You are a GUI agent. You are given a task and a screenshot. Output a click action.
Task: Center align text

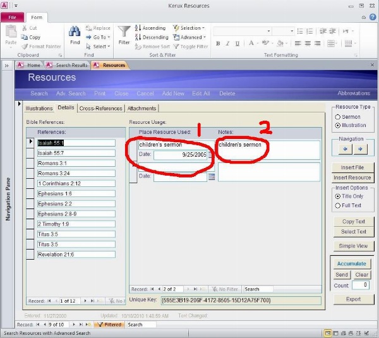click(x=308, y=44)
